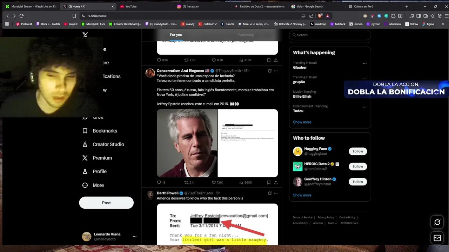Open the media playlist music note icon
Screen dimensions: 449x252
(412, 16)
